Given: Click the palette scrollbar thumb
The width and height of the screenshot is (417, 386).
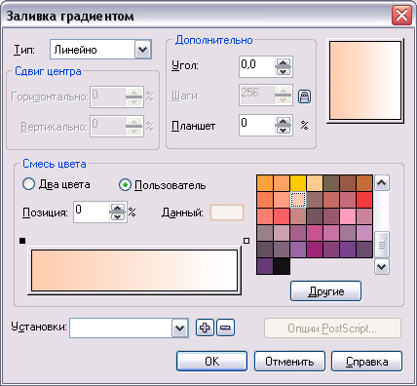Looking at the screenshot, I should [382, 245].
